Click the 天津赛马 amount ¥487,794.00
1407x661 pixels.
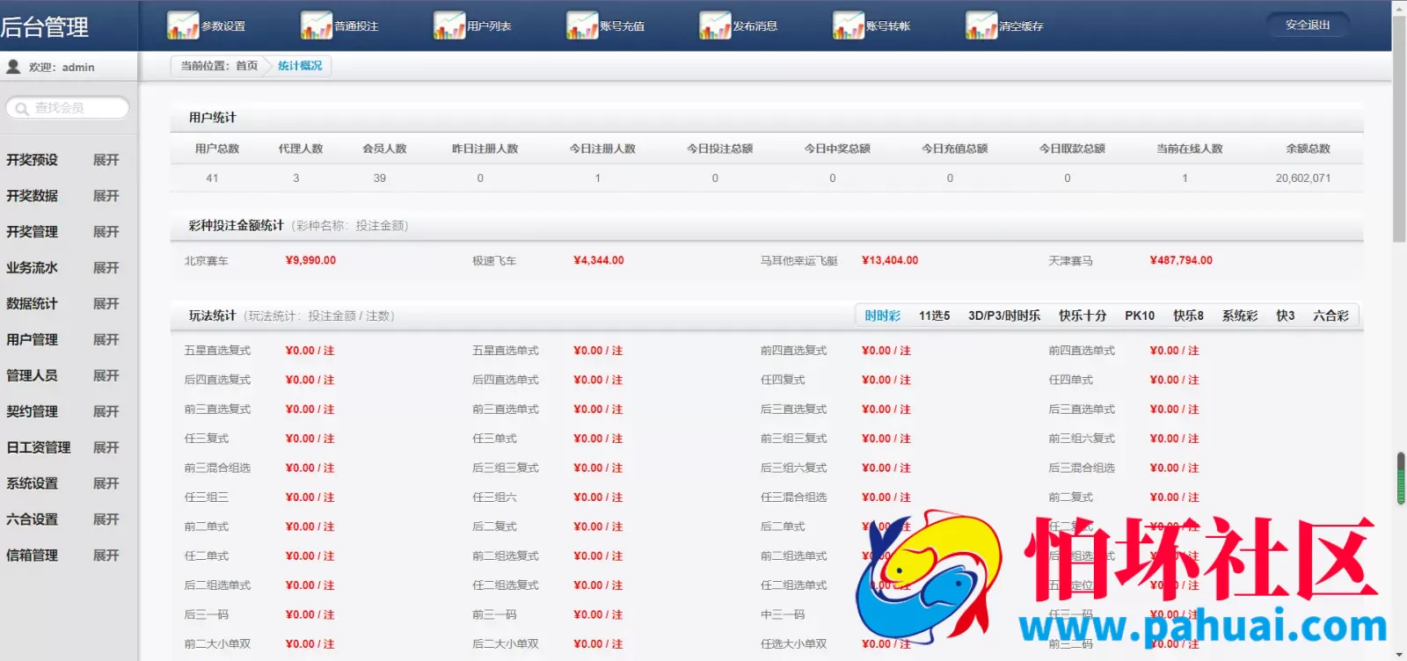[x=1181, y=261]
